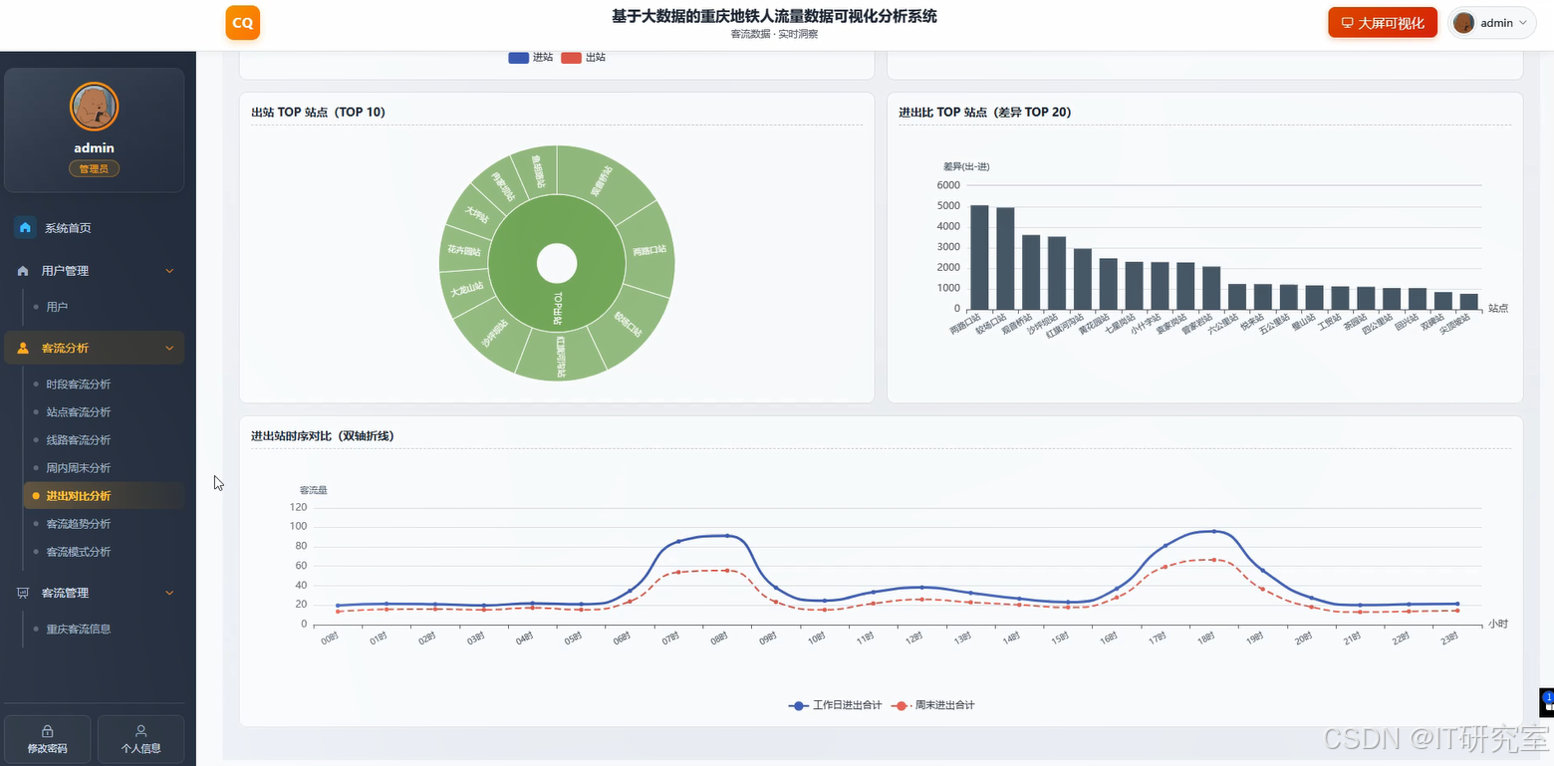The width and height of the screenshot is (1554, 766).
Task: Click the 系统首页 label text
Action: pyautogui.click(x=68, y=228)
